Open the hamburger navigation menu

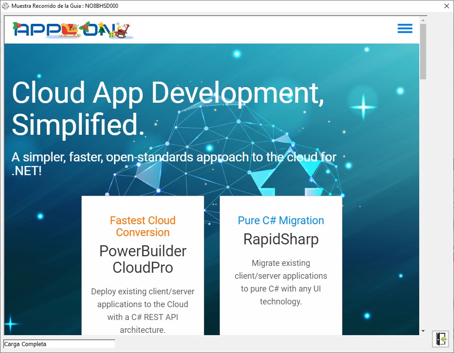(x=405, y=29)
